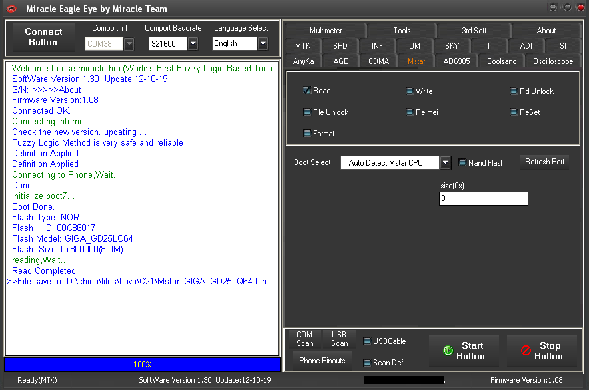This screenshot has width=589, height=390.
Task: Open the OM tab
Action: (414, 46)
